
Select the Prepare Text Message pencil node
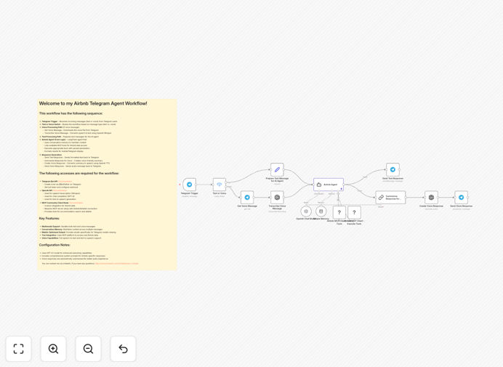(x=277, y=170)
